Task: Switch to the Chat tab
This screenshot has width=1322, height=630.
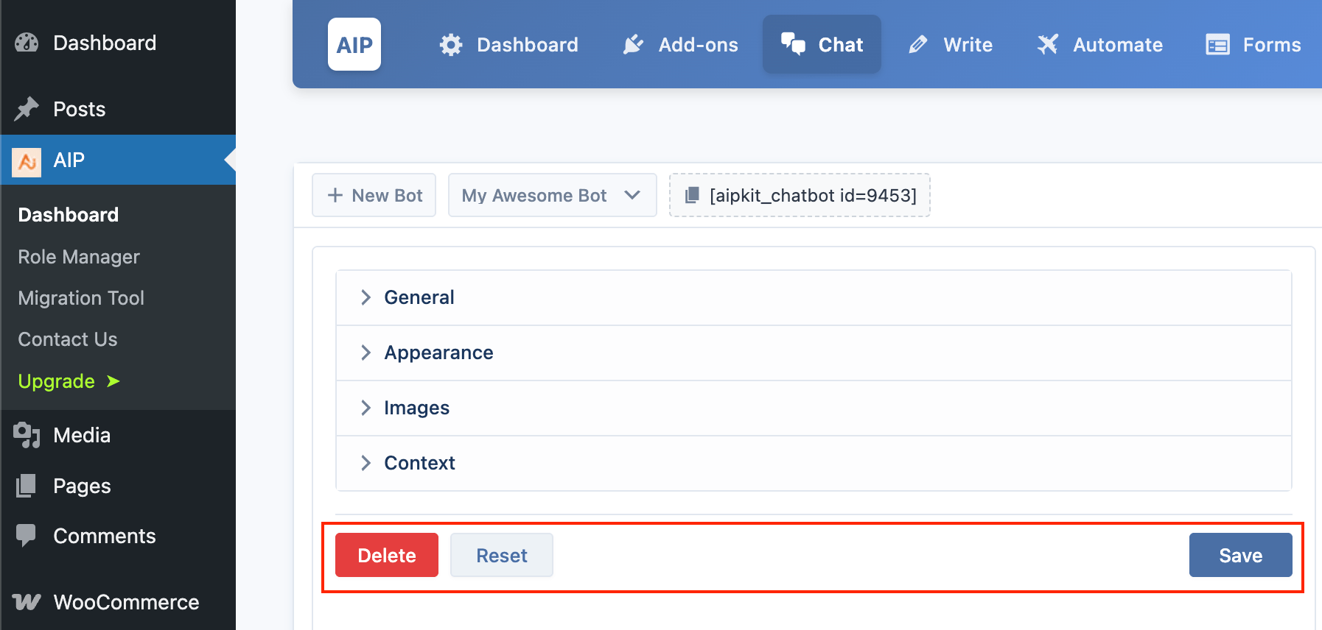Action: 822,44
